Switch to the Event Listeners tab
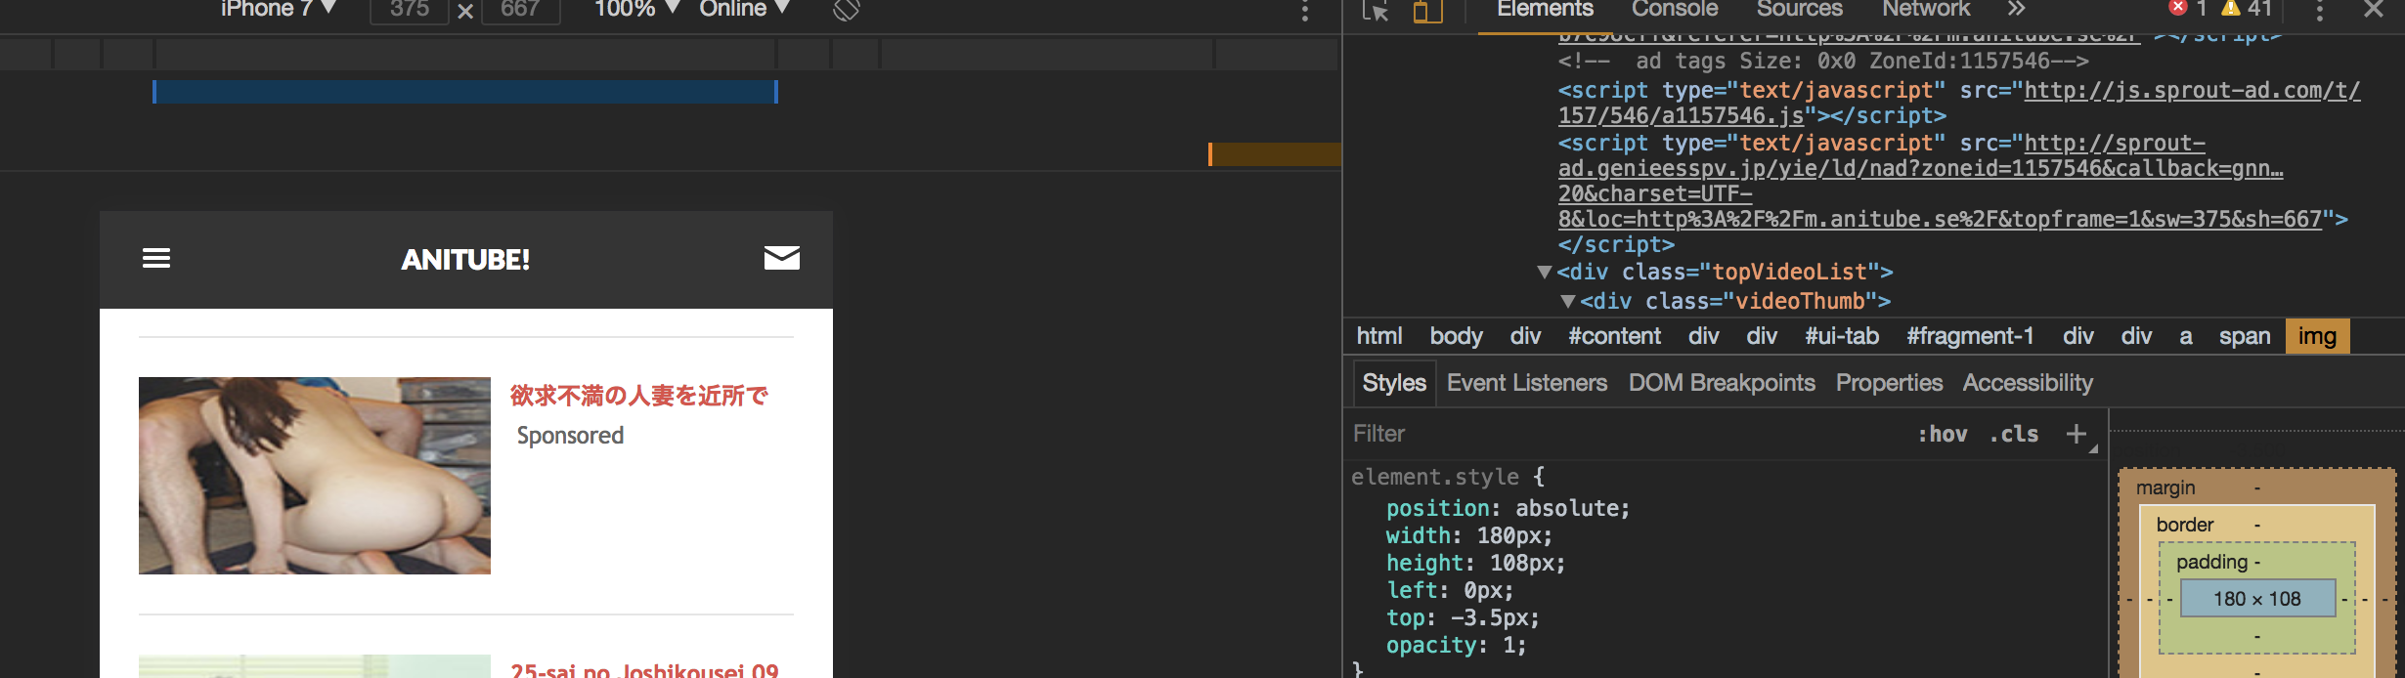The width and height of the screenshot is (2405, 678). [x=1526, y=383]
